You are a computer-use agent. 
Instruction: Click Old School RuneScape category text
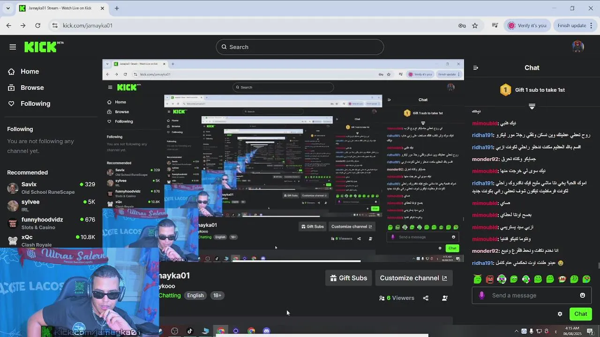(x=48, y=192)
